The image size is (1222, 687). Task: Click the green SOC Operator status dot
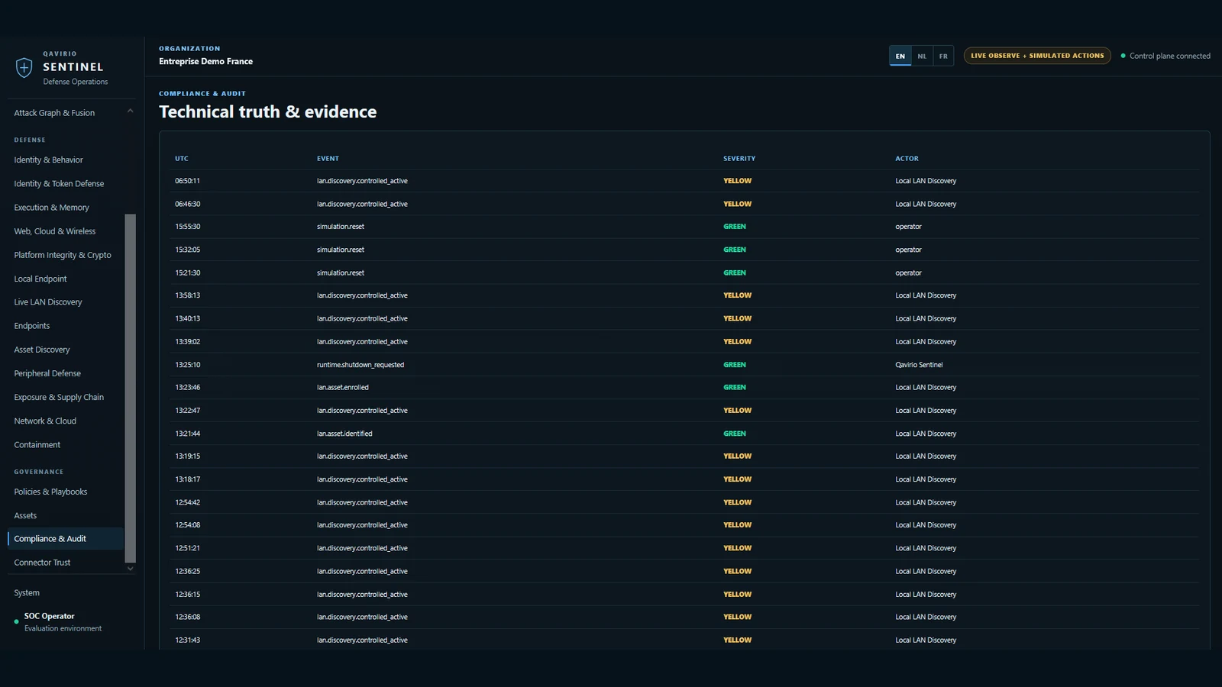tap(16, 622)
